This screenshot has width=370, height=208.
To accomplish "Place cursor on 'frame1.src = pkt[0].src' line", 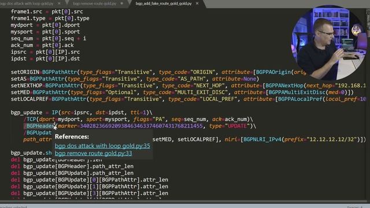I will pos(47,12).
